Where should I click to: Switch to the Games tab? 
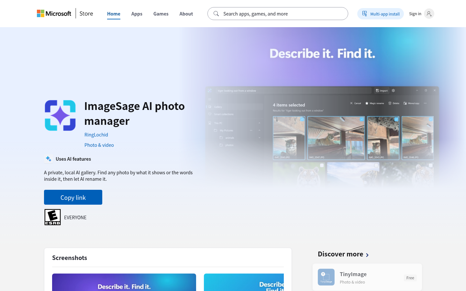pos(161,14)
